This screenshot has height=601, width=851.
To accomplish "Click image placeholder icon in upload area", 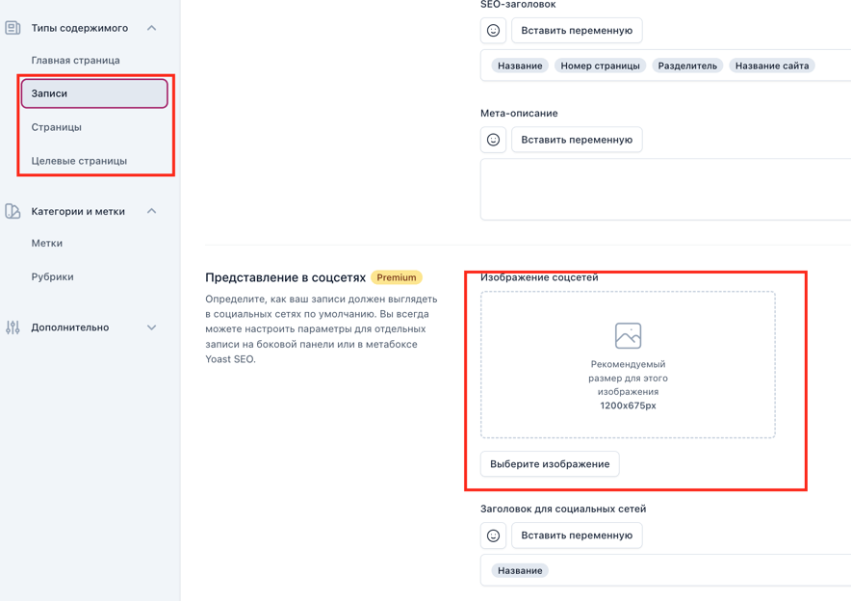I will pyautogui.click(x=628, y=335).
